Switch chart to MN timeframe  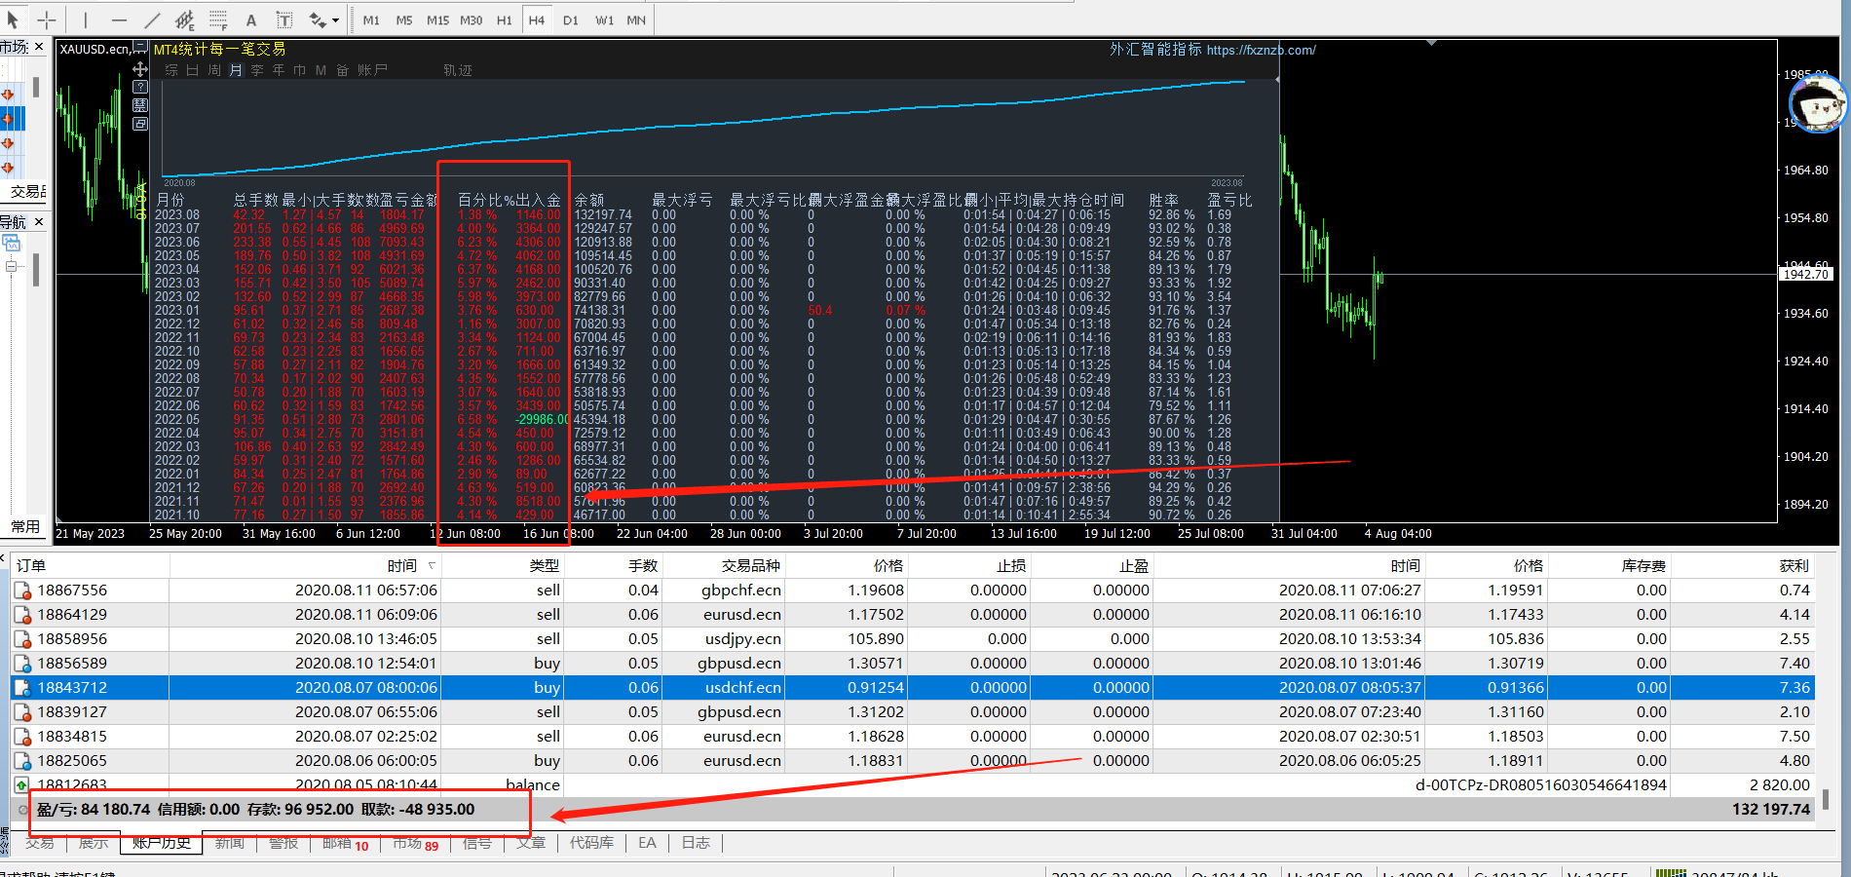point(636,19)
